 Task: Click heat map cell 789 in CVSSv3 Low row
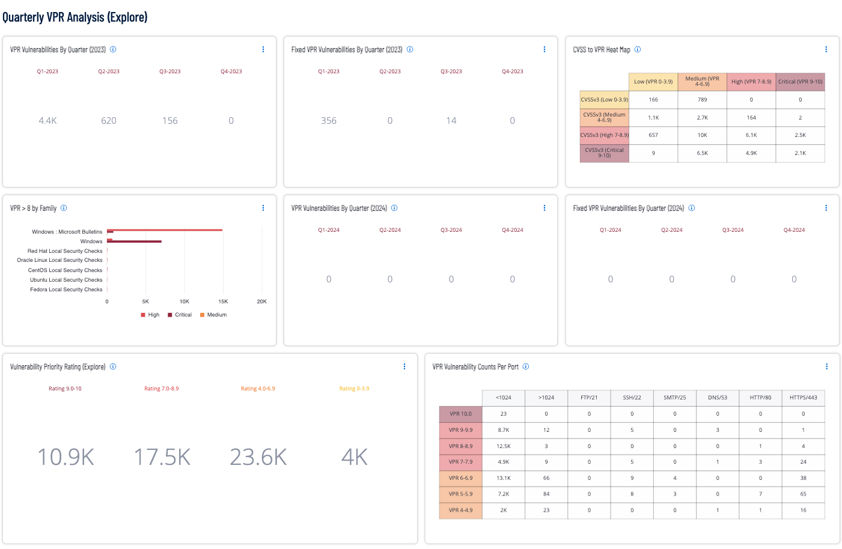pos(703,100)
